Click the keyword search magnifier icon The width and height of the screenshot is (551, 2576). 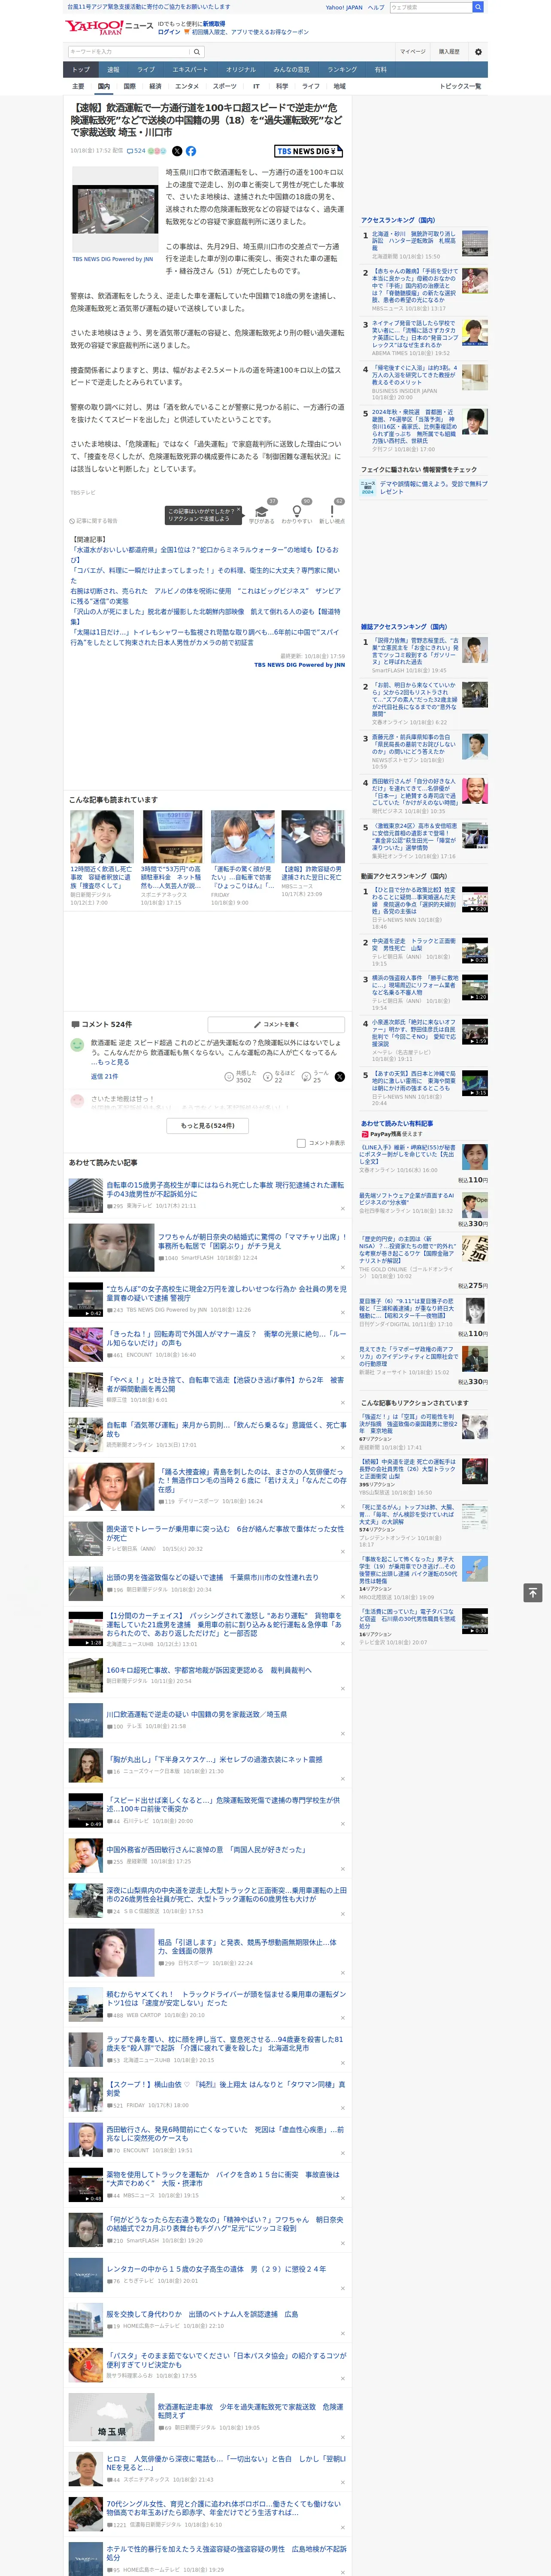click(x=197, y=52)
